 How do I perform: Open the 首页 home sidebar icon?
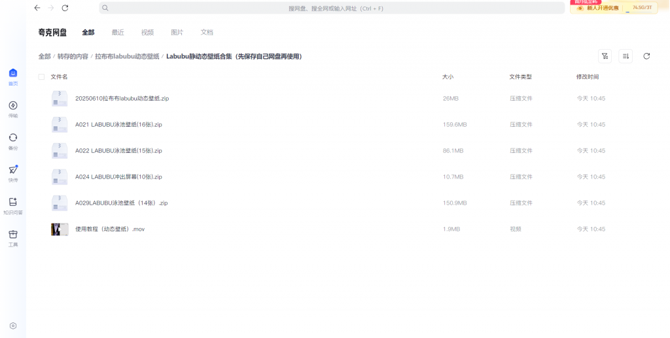[x=13, y=77]
